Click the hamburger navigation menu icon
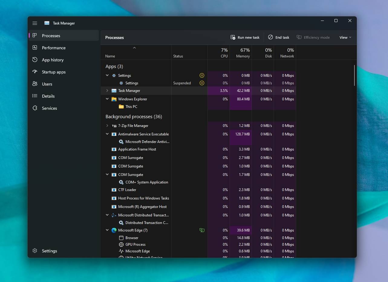Viewport: 388px width, 282px height. pos(35,23)
